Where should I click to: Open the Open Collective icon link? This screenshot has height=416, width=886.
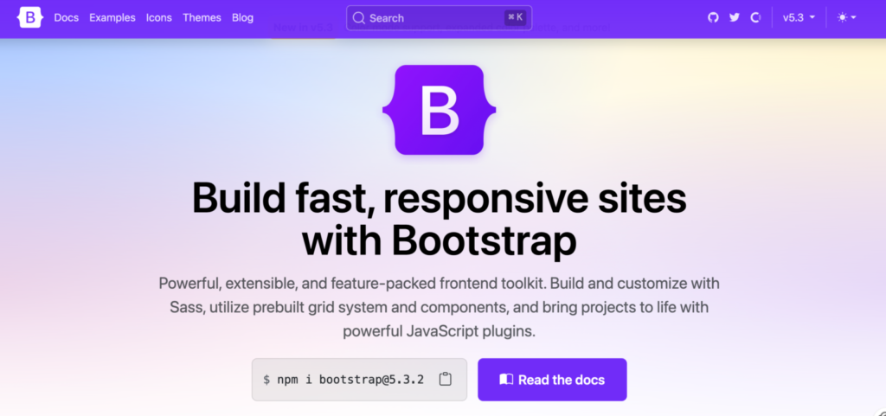[x=755, y=17]
